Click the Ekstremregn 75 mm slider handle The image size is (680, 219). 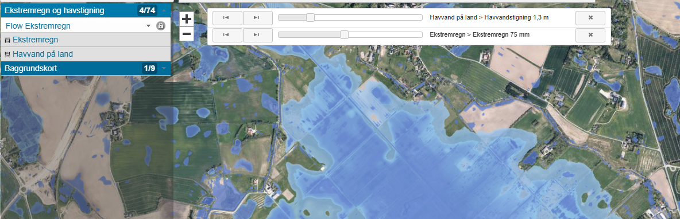344,34
